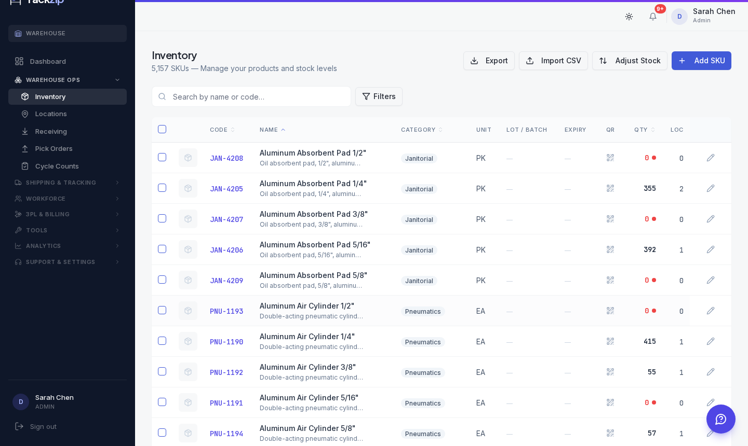This screenshot has height=446, width=748.
Task: Select the PNU-1190 row checkbox
Action: [x=162, y=341]
